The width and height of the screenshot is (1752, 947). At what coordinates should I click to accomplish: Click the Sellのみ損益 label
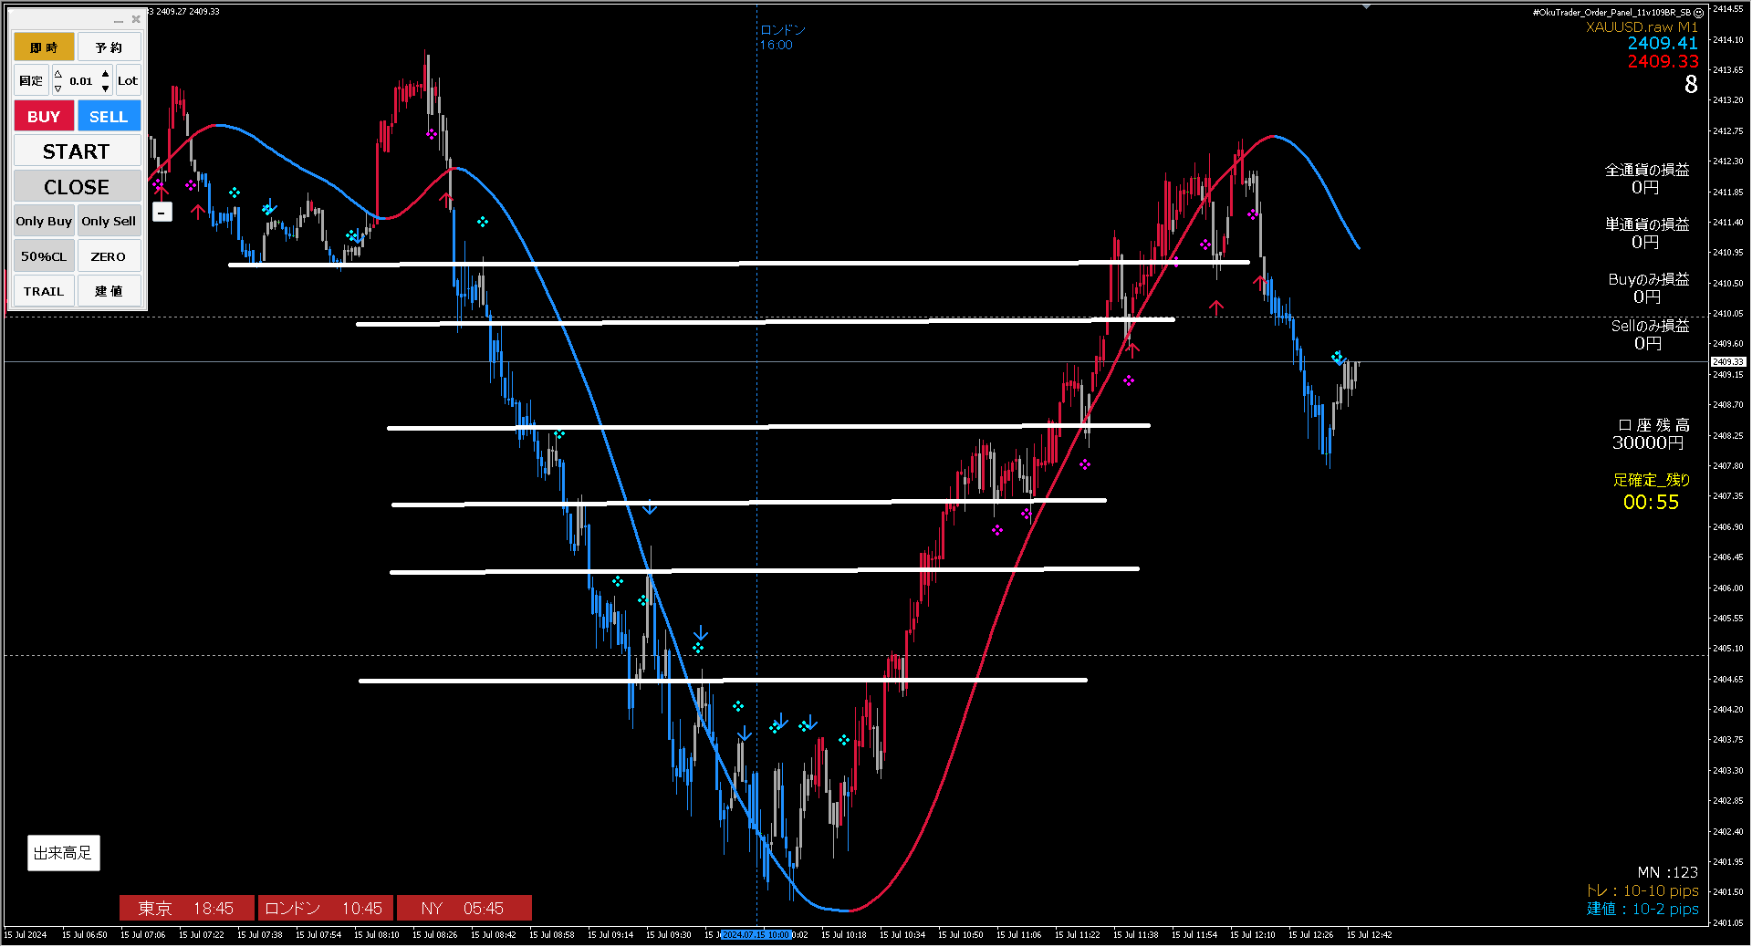[x=1650, y=326]
